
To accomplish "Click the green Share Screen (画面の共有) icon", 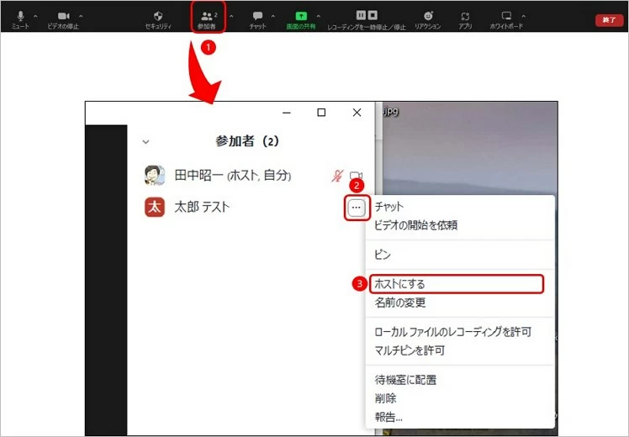I will [x=301, y=16].
